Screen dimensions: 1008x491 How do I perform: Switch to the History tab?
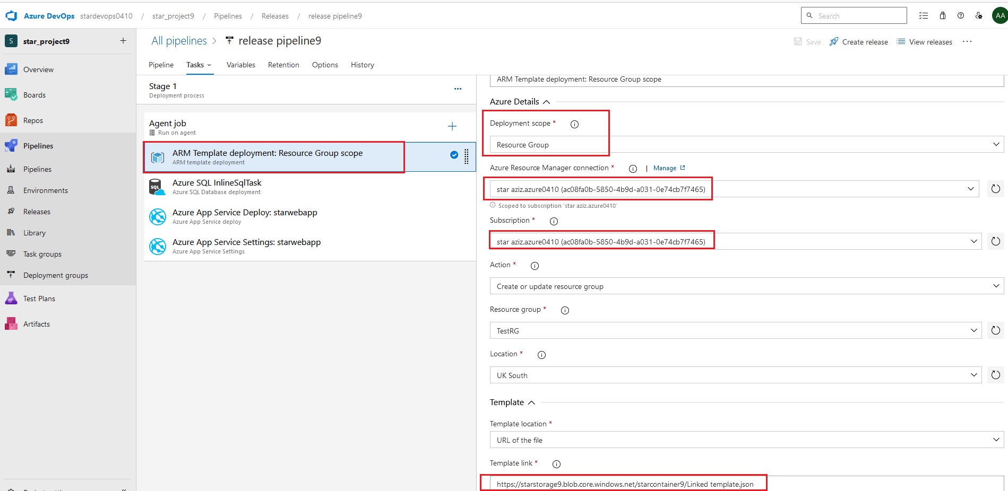tap(363, 65)
